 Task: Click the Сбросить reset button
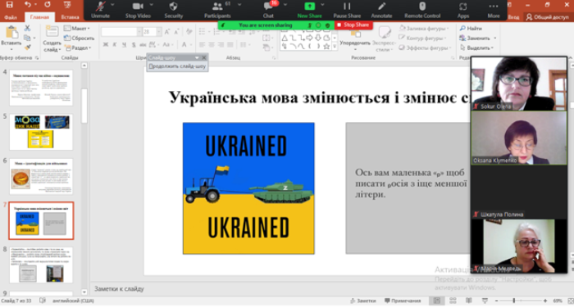click(79, 38)
